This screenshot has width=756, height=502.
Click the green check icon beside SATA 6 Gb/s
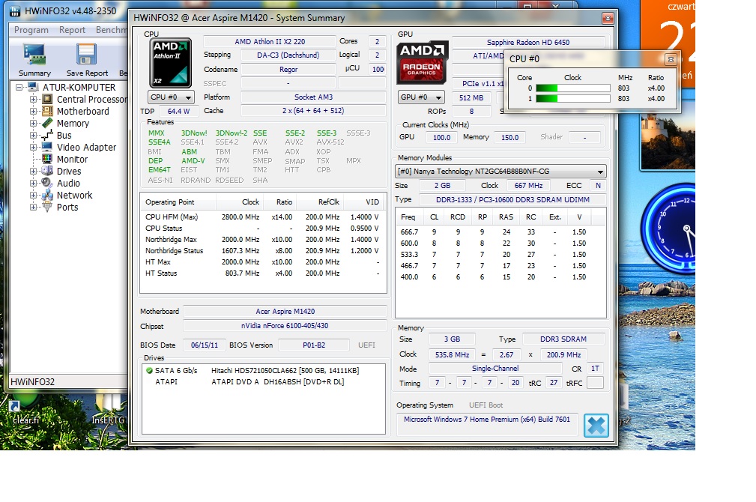[x=149, y=370]
